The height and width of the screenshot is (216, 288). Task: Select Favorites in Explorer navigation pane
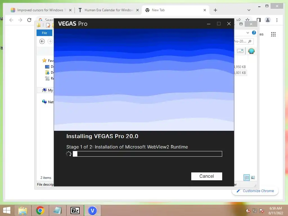[48, 60]
